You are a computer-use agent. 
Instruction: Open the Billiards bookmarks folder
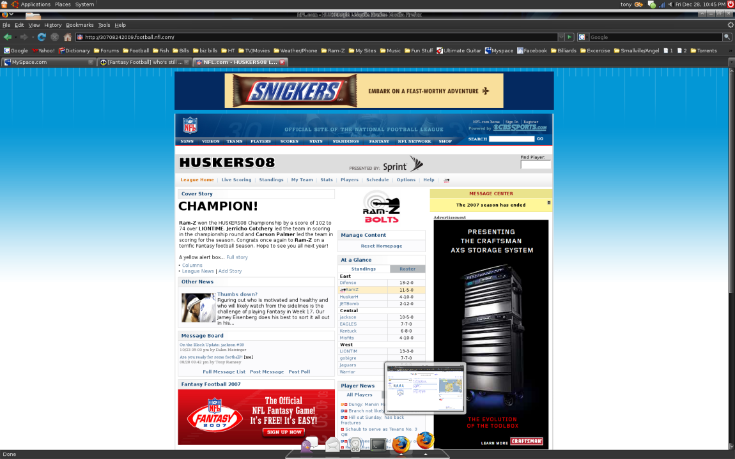pos(564,50)
